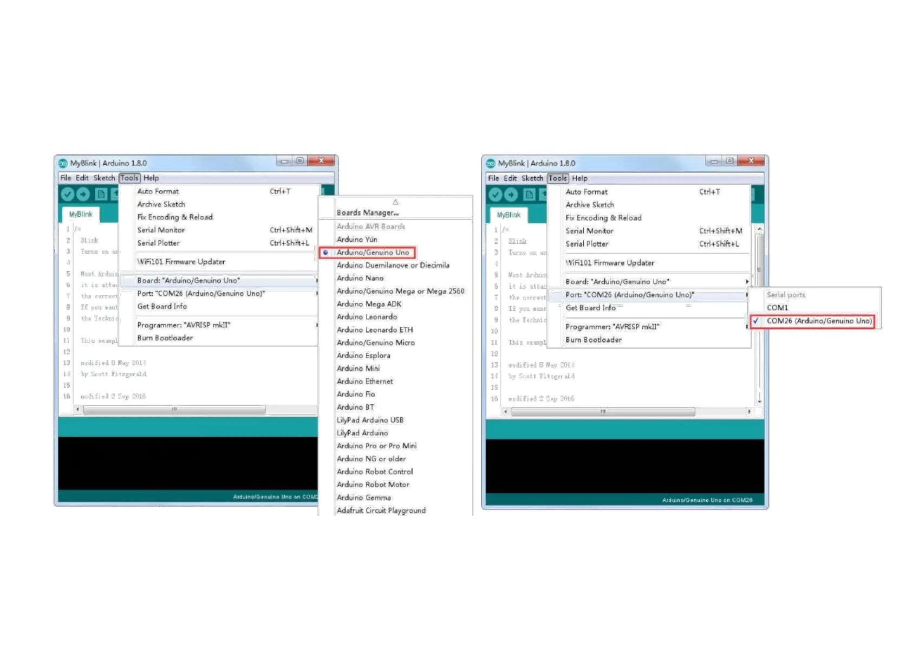Click New sketch icon in the boards-list window
This screenshot has width=912, height=646.
(x=101, y=194)
